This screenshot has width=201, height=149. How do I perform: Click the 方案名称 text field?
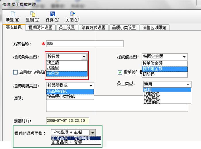84,44
